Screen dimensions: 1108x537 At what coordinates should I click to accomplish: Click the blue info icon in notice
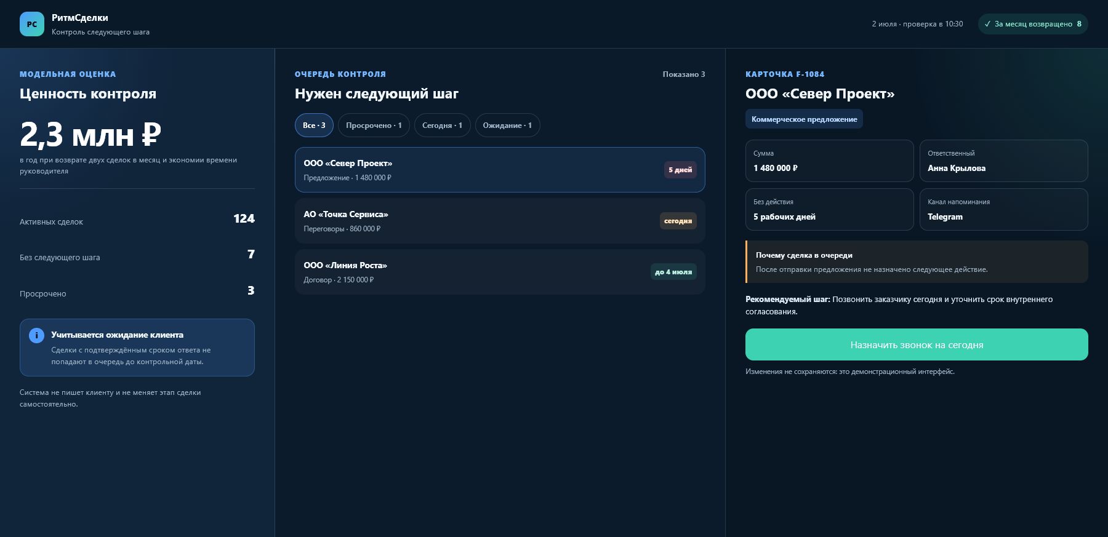click(36, 335)
